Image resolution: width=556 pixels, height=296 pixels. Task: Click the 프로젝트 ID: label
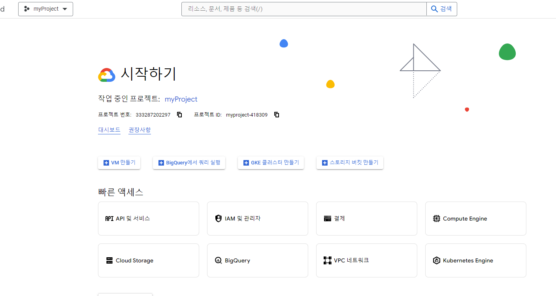click(x=208, y=115)
